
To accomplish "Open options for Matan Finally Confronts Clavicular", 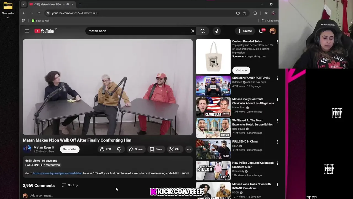I will tap(277, 99).
